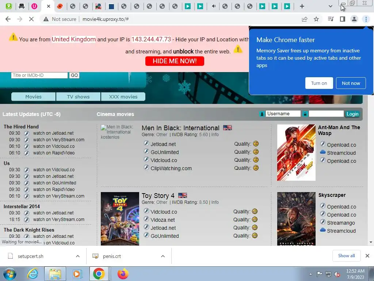
Task: Dismiss the popup with Not now
Action: [x=351, y=83]
